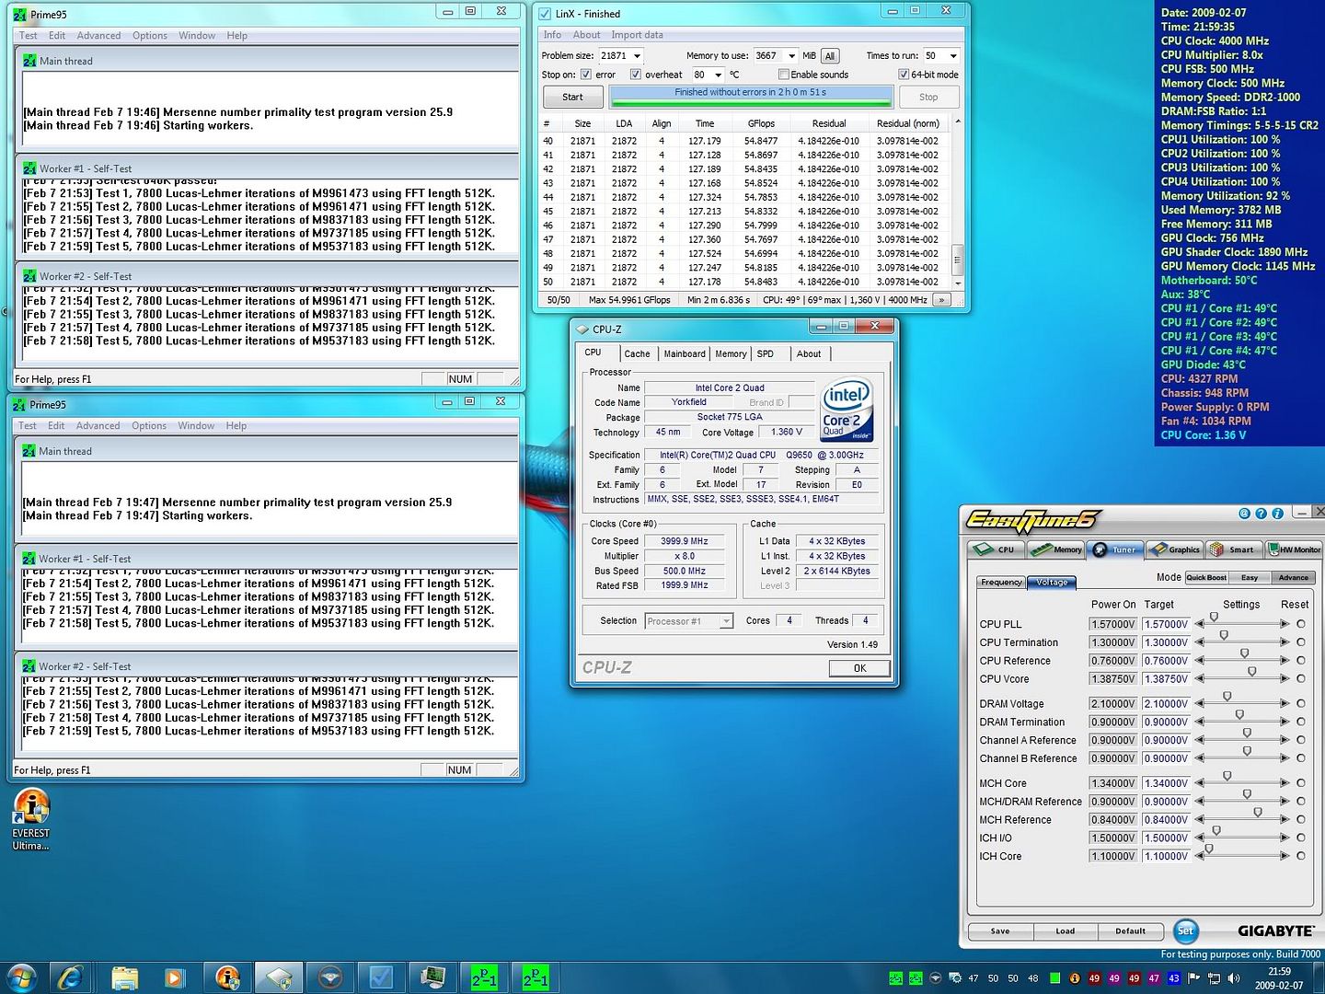
Task: Click the CPU-Z title bar icon
Action: pos(582,329)
